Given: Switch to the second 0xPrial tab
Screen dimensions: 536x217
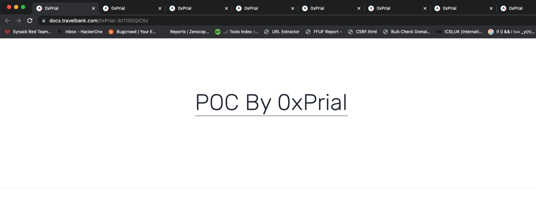Looking at the screenshot, I should tap(132, 8).
